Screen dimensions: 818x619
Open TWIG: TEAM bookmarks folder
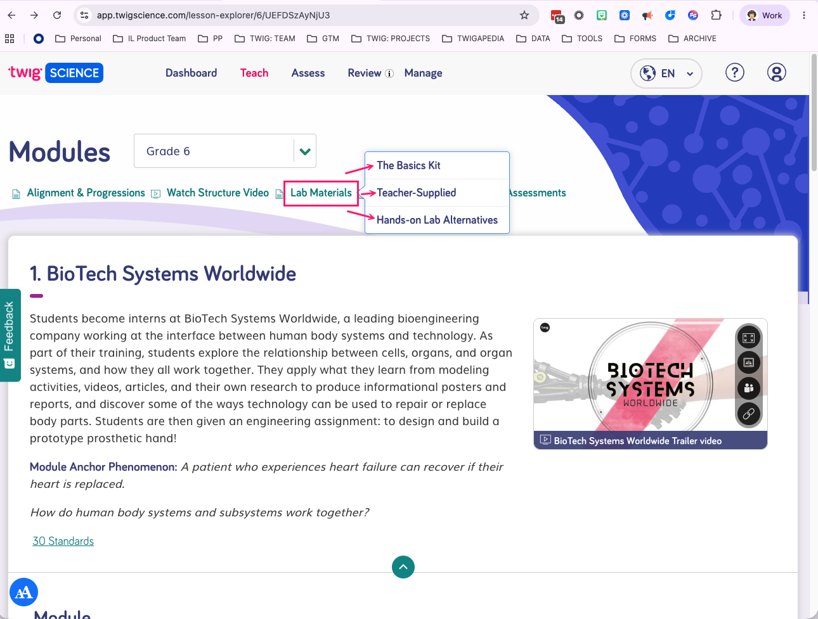[265, 39]
